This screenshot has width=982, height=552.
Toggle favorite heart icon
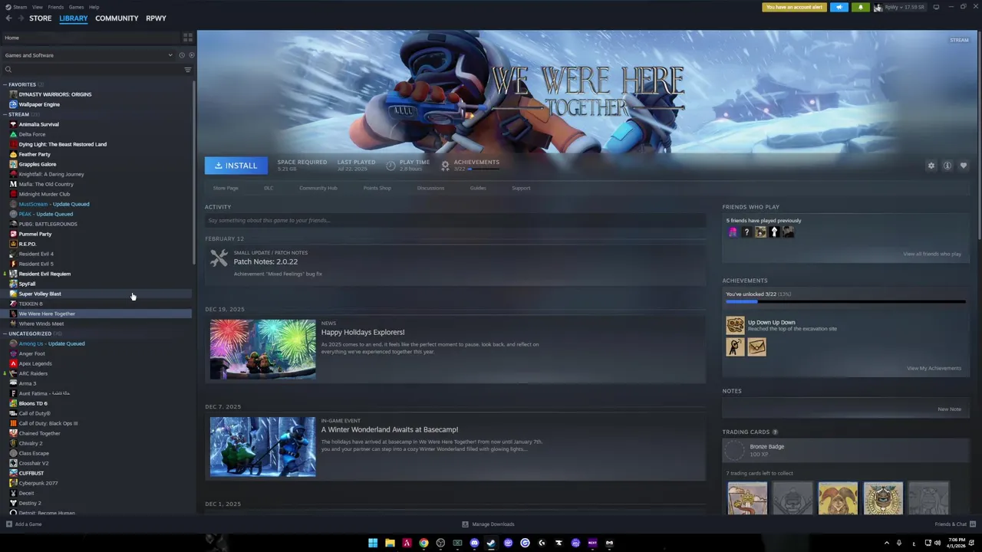tap(964, 166)
